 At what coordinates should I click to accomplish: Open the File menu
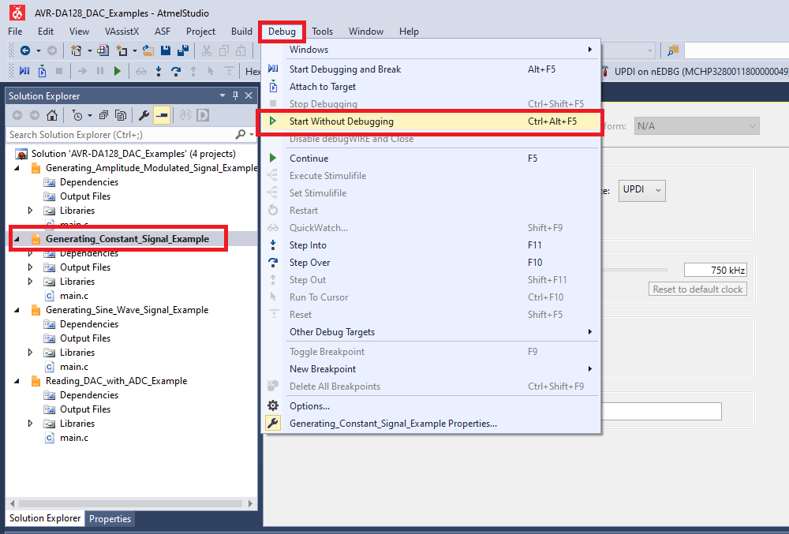tap(15, 32)
